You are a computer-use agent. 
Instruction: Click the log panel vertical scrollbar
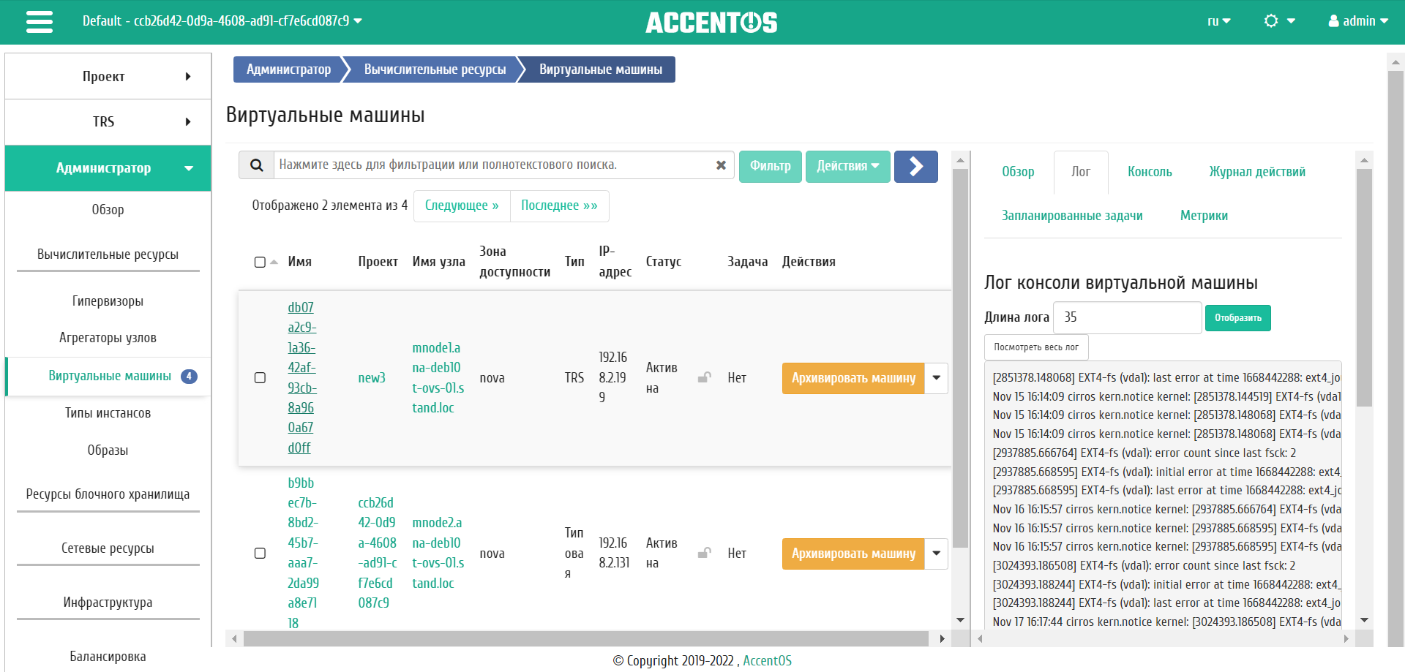(x=1364, y=287)
